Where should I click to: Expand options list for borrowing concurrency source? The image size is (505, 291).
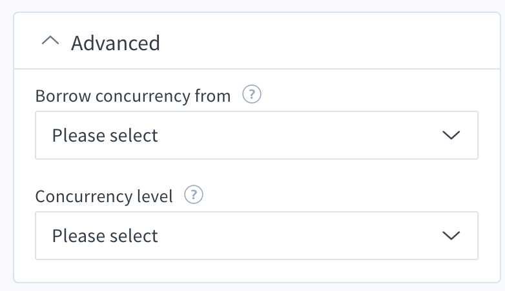coord(256,135)
